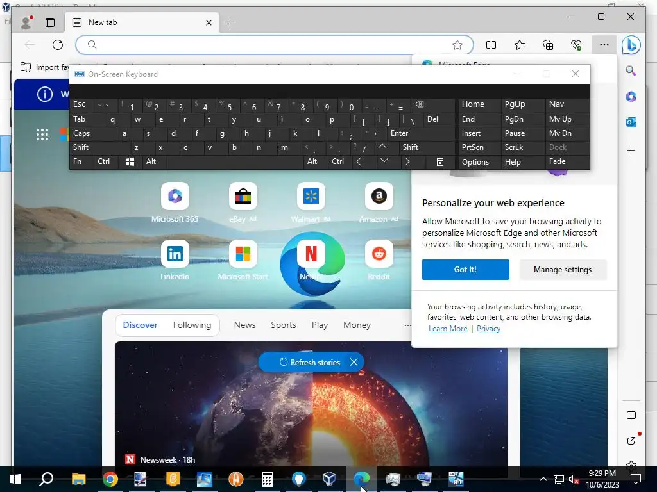The image size is (657, 492).
Task: Open Walmart quick link tile
Action: click(311, 196)
